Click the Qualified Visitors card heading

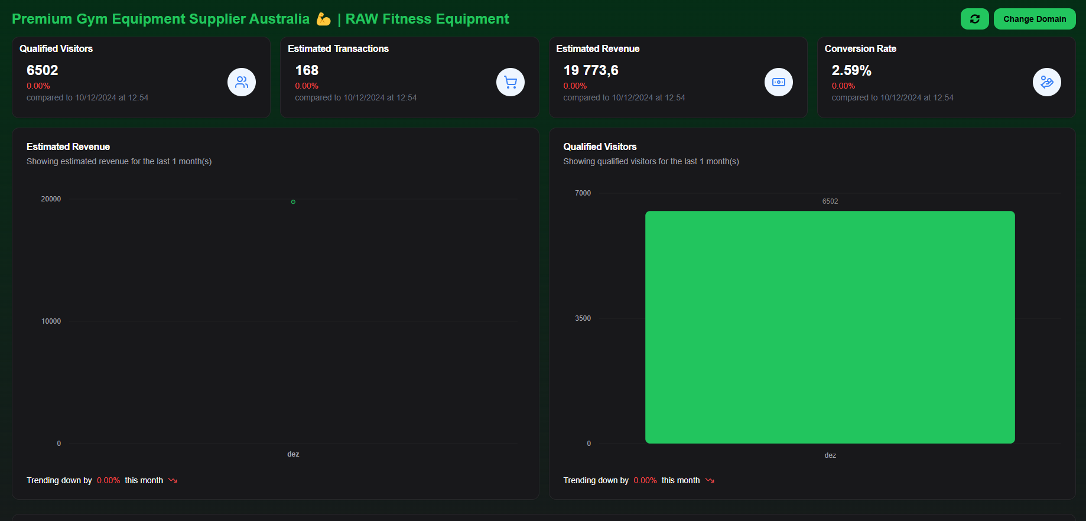pyautogui.click(x=56, y=48)
